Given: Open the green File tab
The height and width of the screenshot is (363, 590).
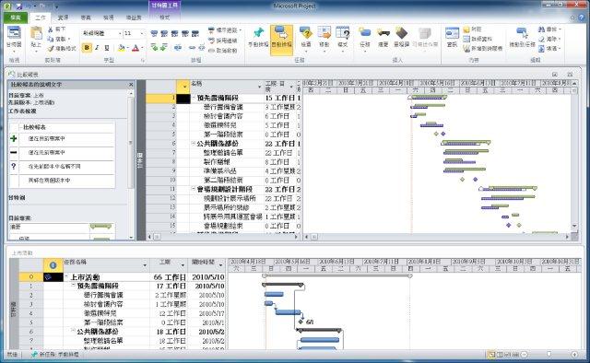Looking at the screenshot, I should (x=15, y=18).
